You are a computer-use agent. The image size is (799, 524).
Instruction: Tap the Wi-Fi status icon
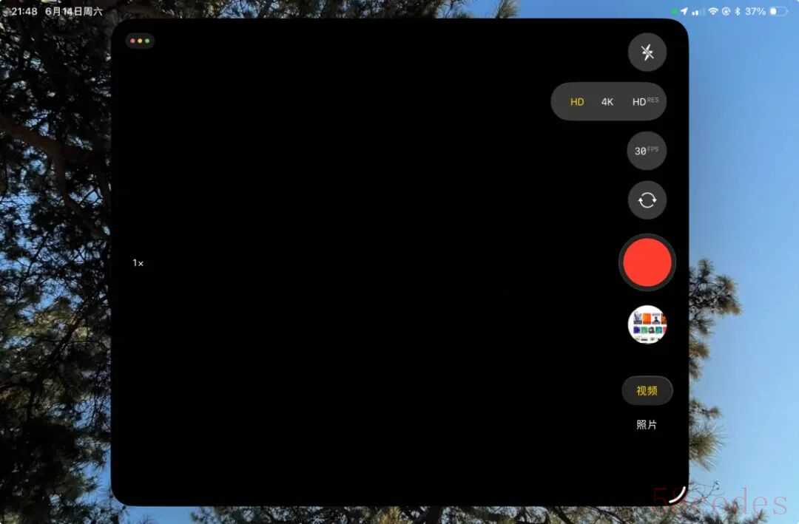(x=713, y=11)
